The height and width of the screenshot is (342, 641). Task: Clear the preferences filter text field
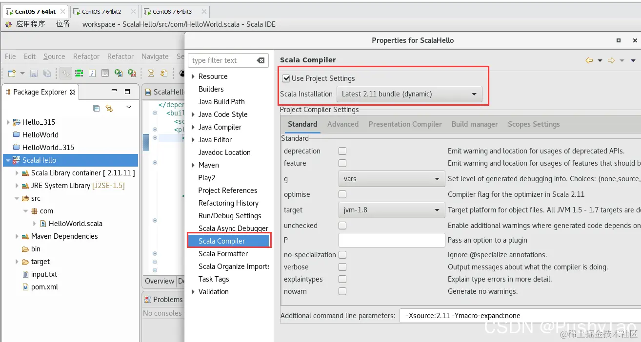click(x=260, y=60)
